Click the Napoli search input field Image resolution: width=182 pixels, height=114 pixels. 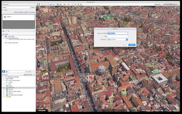point(16,7)
